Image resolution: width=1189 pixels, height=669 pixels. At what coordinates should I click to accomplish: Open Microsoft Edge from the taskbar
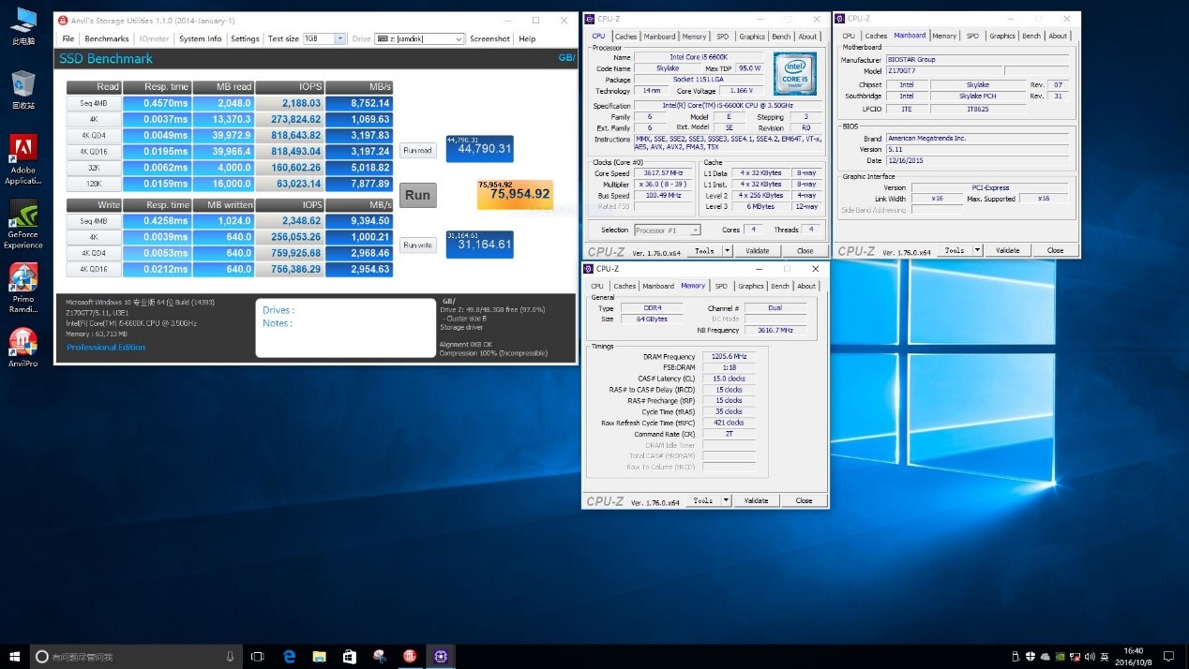290,657
